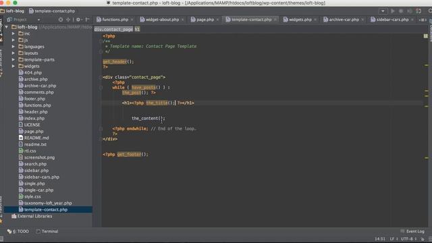The width and height of the screenshot is (432, 243).
Task: Click h1 breadcrumb in editor
Action: (x=137, y=29)
